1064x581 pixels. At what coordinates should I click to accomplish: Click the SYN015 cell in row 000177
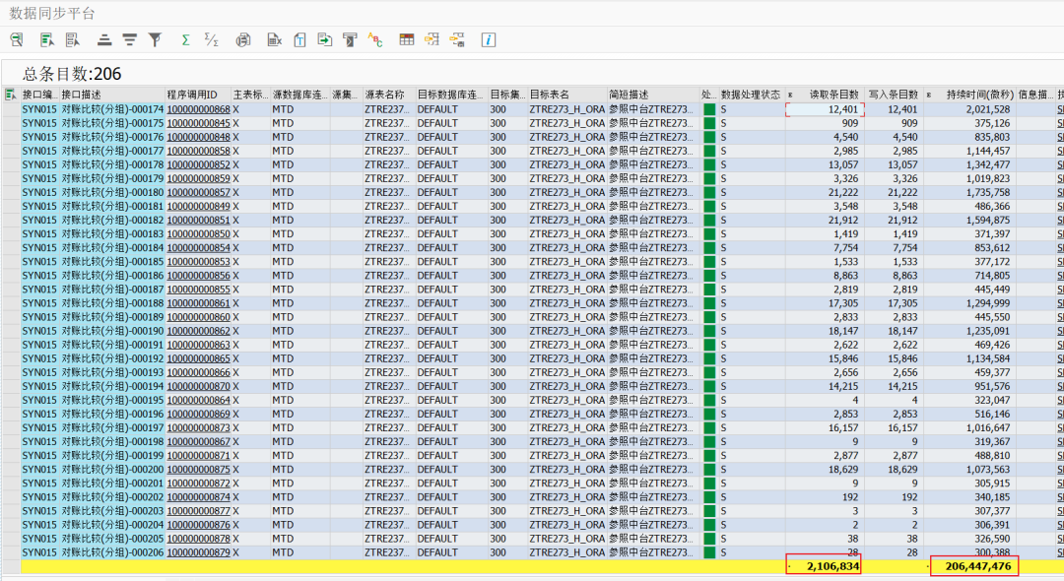pyautogui.click(x=39, y=152)
